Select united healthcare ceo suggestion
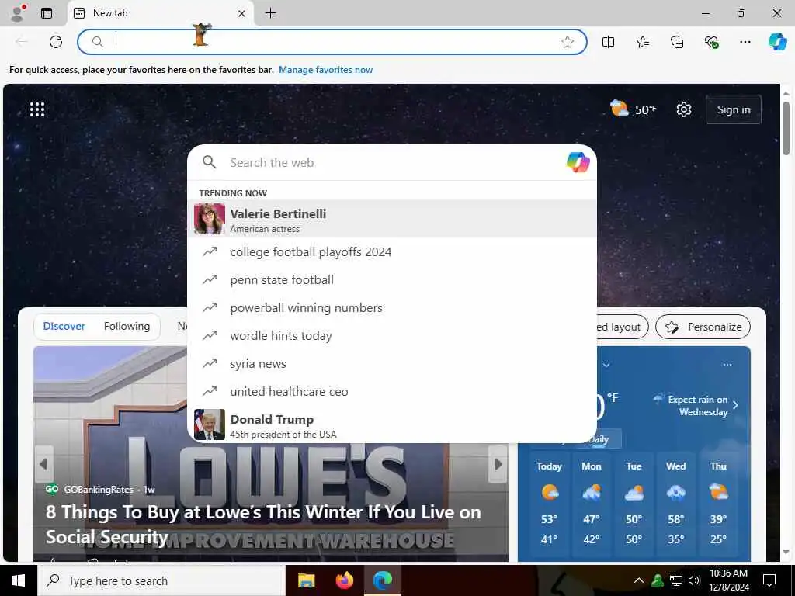This screenshot has height=596, width=795. [x=392, y=391]
